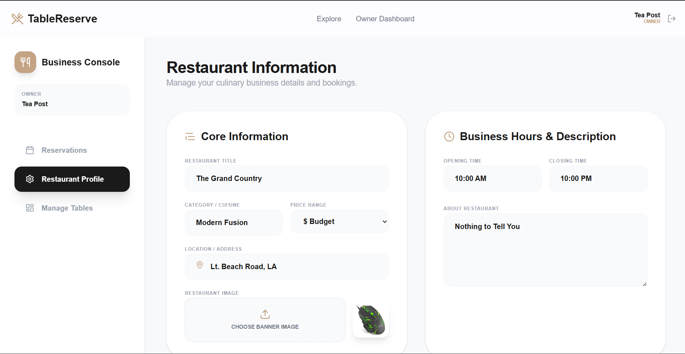This screenshot has height=354, width=685.
Task: Open Reservations in the sidebar
Action: tap(64, 150)
